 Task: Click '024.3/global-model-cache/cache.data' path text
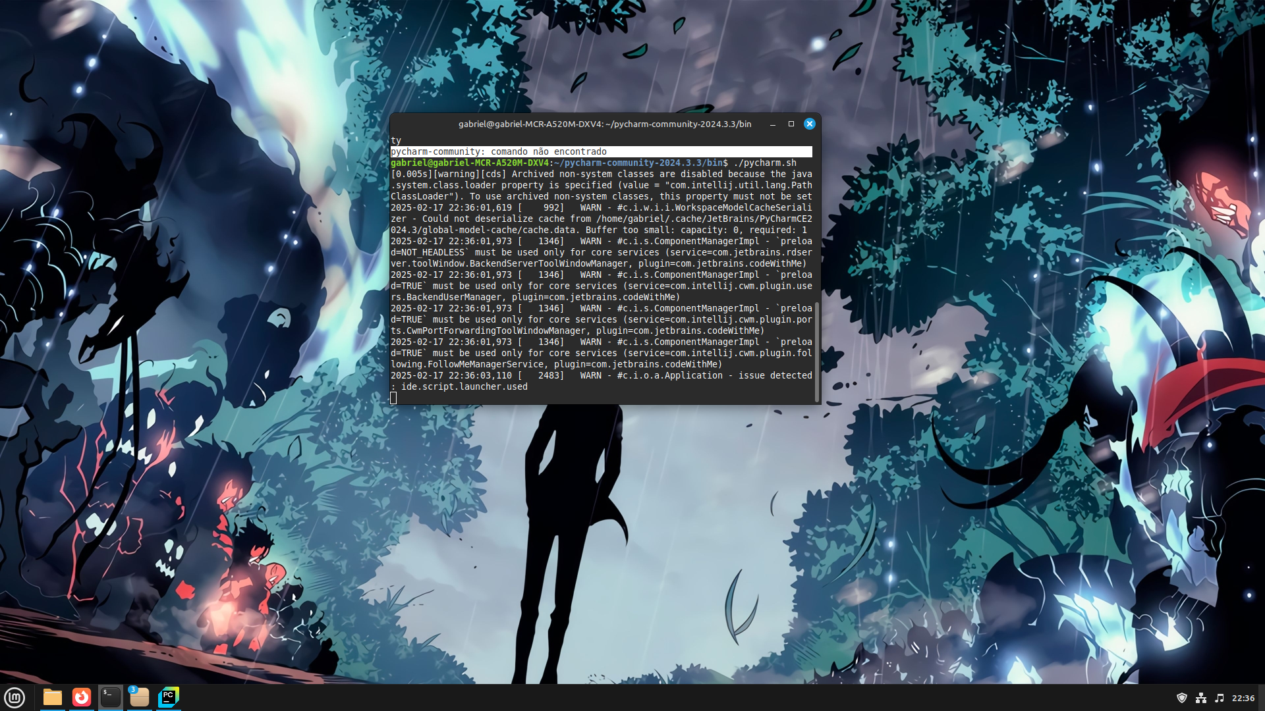[x=483, y=230]
